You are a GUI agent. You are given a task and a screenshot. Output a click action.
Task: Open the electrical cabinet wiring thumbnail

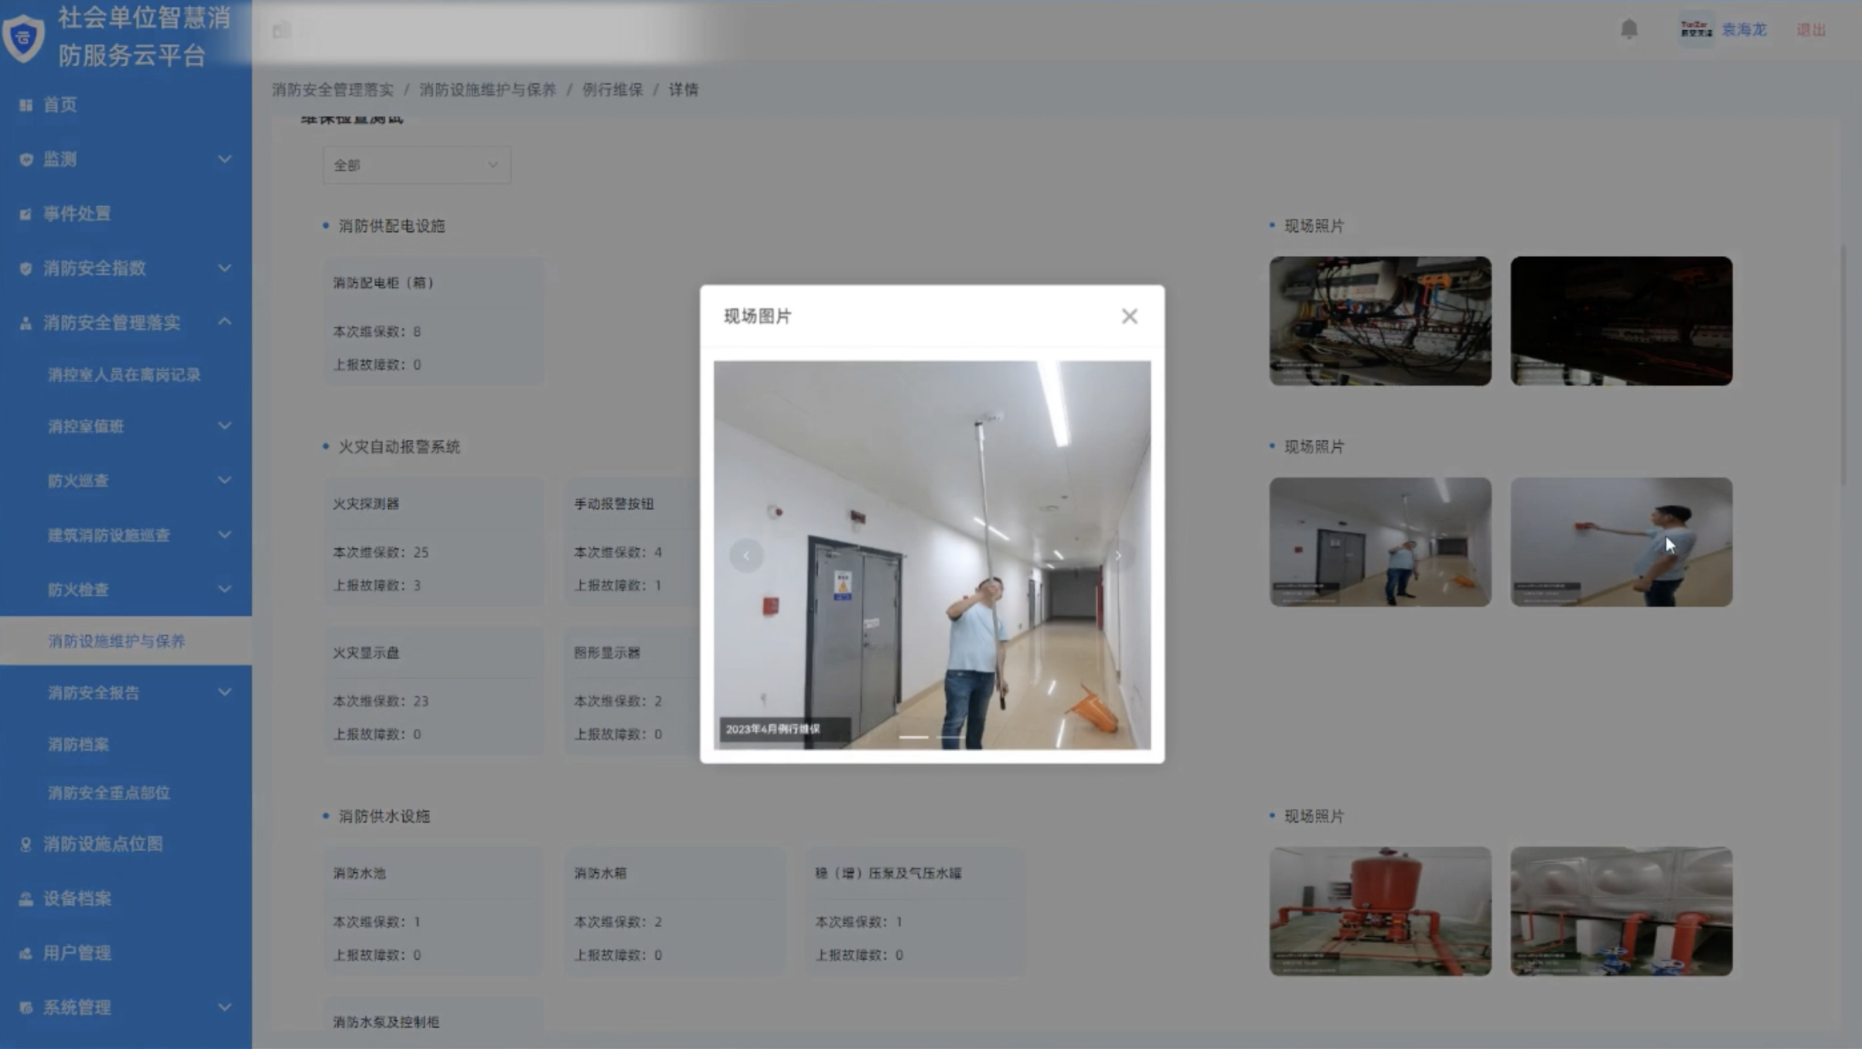coord(1379,321)
